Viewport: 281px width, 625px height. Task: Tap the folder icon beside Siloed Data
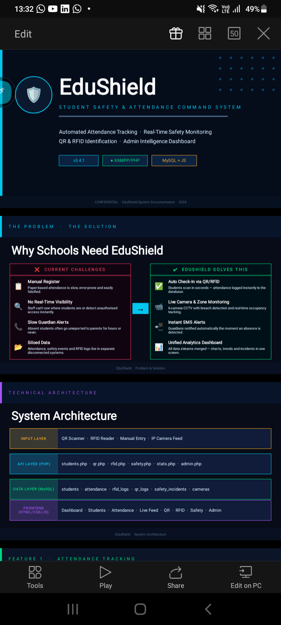(x=18, y=347)
